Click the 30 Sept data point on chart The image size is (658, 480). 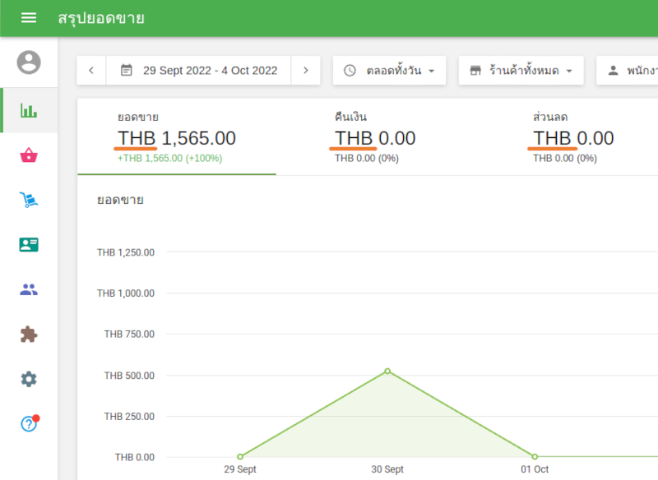pyautogui.click(x=387, y=372)
